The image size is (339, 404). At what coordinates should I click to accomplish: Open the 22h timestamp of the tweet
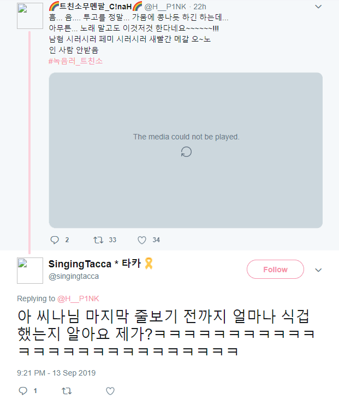point(200,7)
